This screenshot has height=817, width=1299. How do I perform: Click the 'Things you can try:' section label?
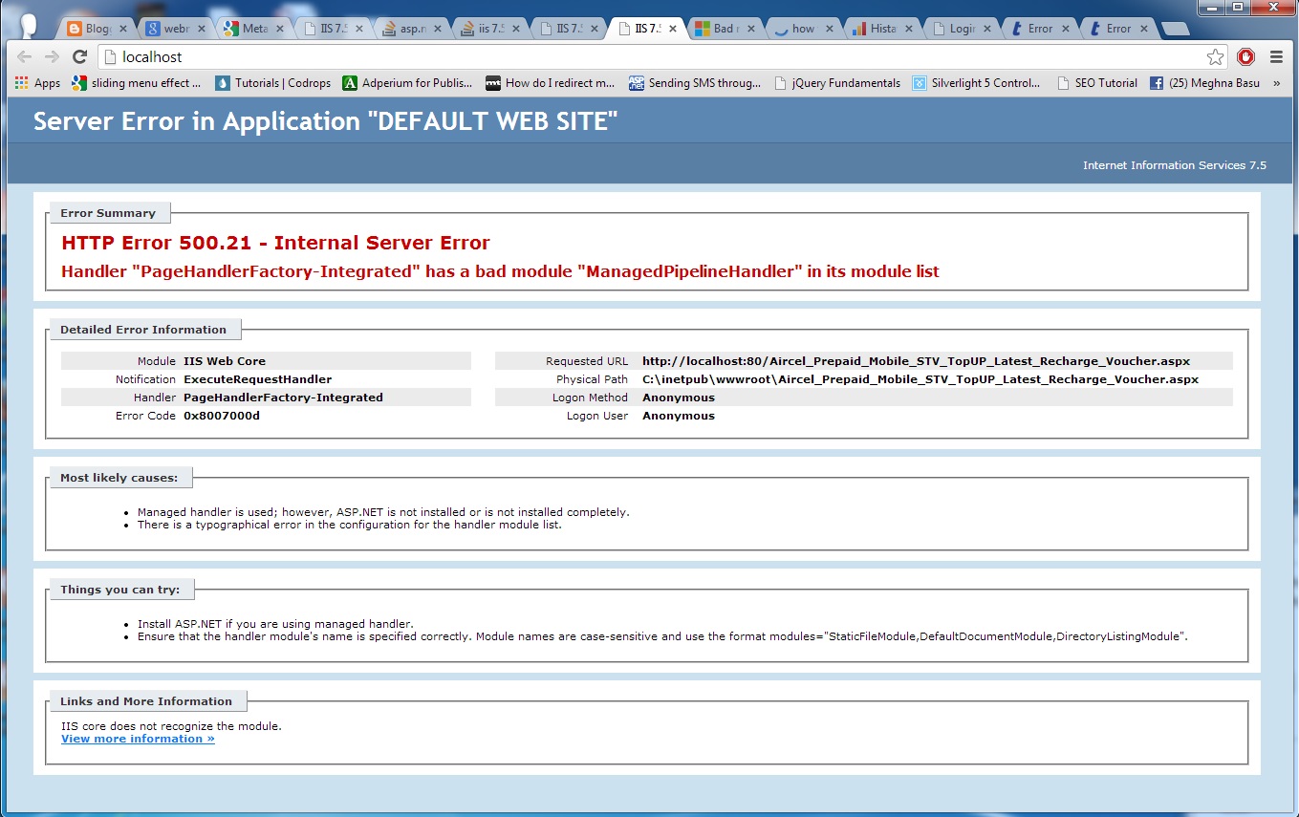point(120,590)
